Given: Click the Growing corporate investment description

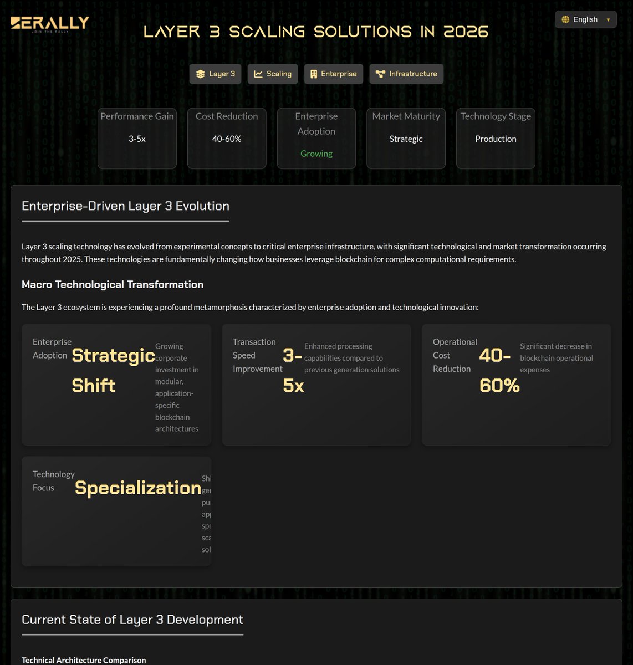Looking at the screenshot, I should pos(177,387).
